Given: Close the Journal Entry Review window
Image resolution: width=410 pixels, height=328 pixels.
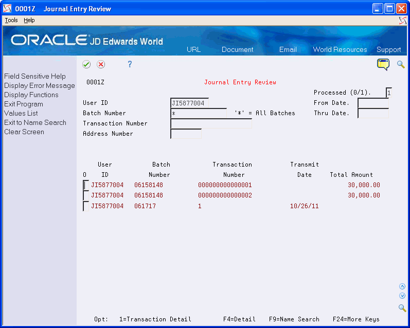Looking at the screenshot, I should pyautogui.click(x=401, y=9).
